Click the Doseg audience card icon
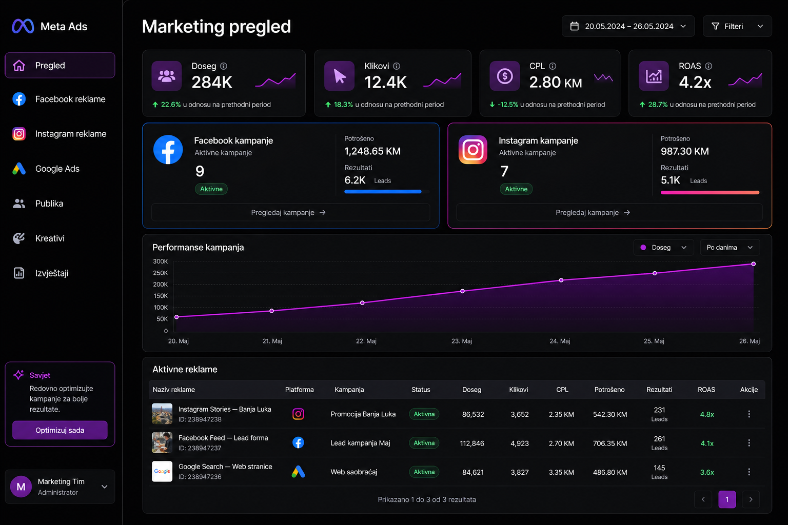The width and height of the screenshot is (788, 525). (x=167, y=76)
